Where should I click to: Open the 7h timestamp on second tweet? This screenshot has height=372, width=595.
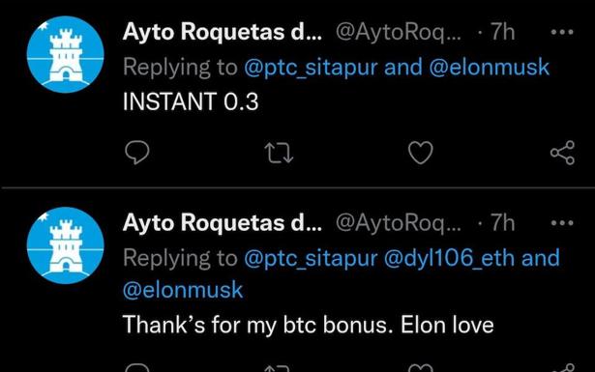click(x=503, y=222)
